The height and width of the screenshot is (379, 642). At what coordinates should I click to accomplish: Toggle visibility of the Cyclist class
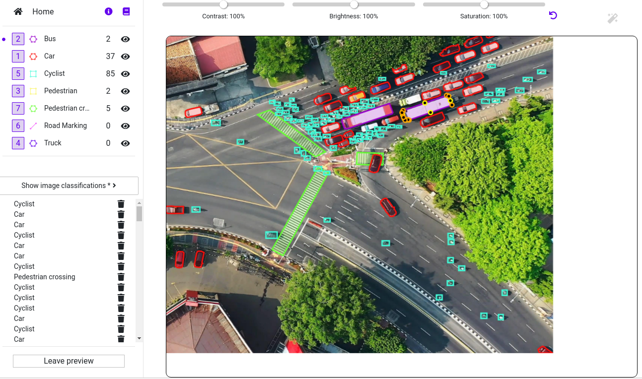(125, 73)
